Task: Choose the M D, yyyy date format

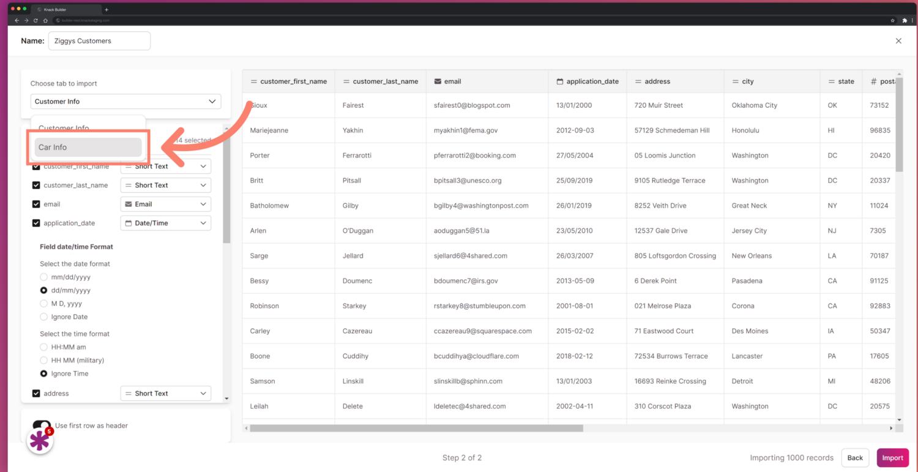Action: pyautogui.click(x=43, y=304)
